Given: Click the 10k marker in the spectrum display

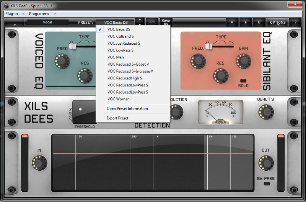Looking at the screenshot, I should point(234,137).
